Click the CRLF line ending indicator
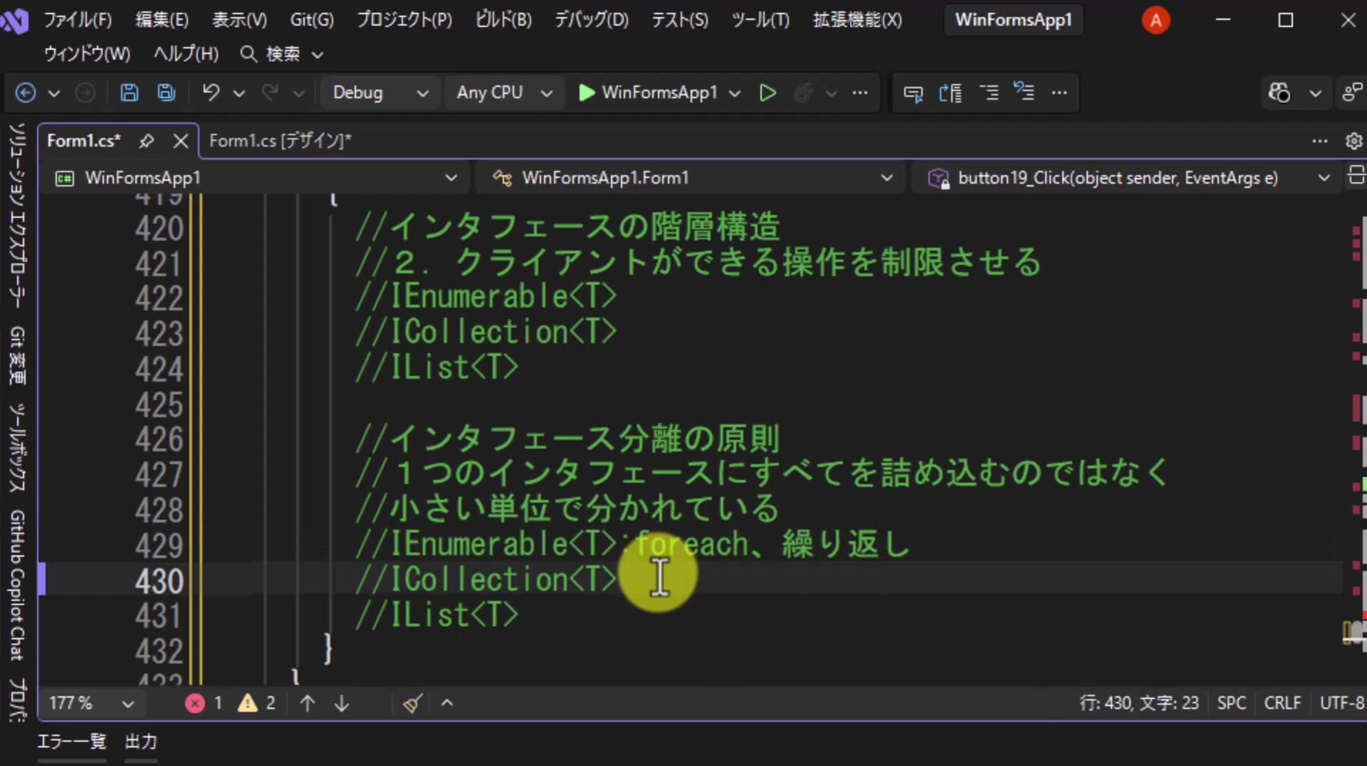This screenshot has height=766, width=1367. point(1282,703)
